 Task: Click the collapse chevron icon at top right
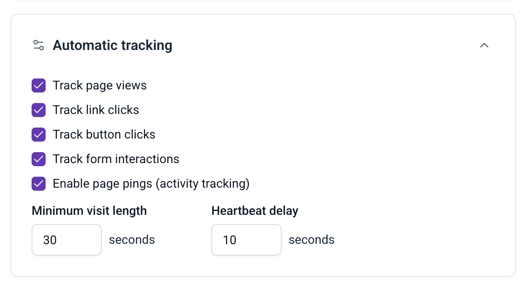pos(484,45)
